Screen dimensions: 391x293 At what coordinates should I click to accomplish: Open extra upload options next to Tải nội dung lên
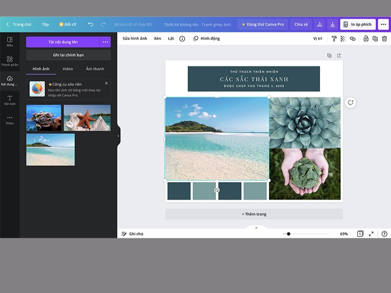[x=105, y=42]
